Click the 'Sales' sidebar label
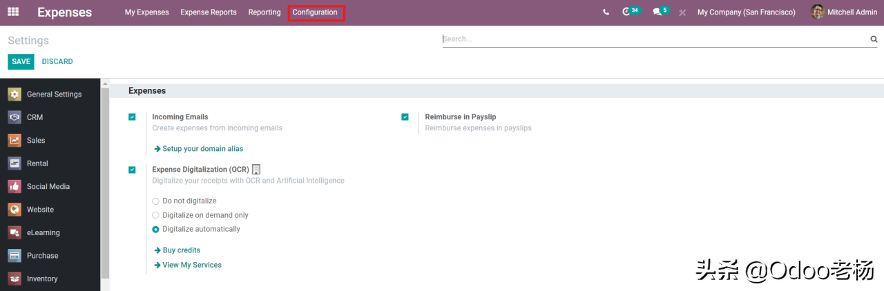884x291 pixels. (x=36, y=141)
